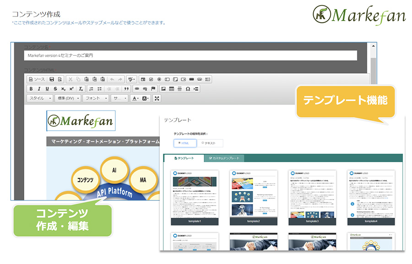Click the Redo arrow icon
412x264 pixels.
pos(120,79)
